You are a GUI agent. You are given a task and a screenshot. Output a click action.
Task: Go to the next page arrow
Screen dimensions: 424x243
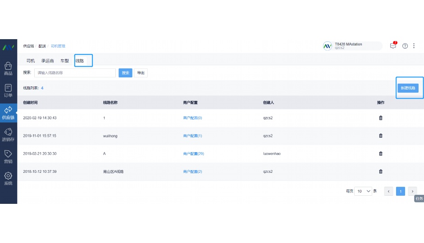pyautogui.click(x=412, y=191)
